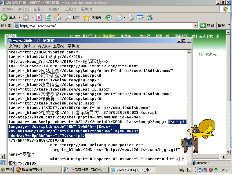Open the Search (搜索) toolbar button
The width and height of the screenshot is (232, 175).
coord(72,17)
